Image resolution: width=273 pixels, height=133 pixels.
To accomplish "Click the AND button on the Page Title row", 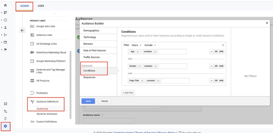I will tap(221, 80).
